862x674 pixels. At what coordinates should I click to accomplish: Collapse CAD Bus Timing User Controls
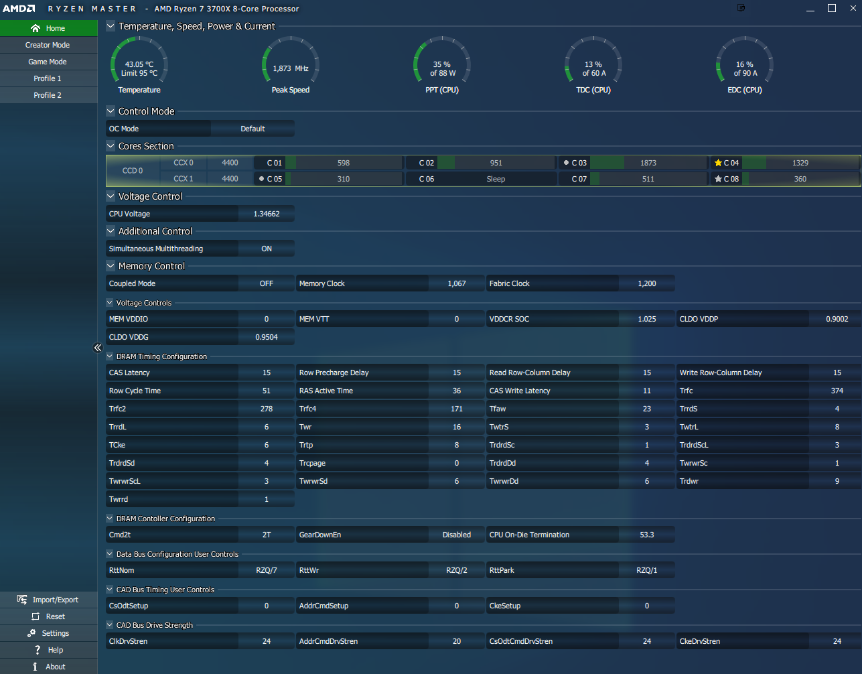(110, 590)
